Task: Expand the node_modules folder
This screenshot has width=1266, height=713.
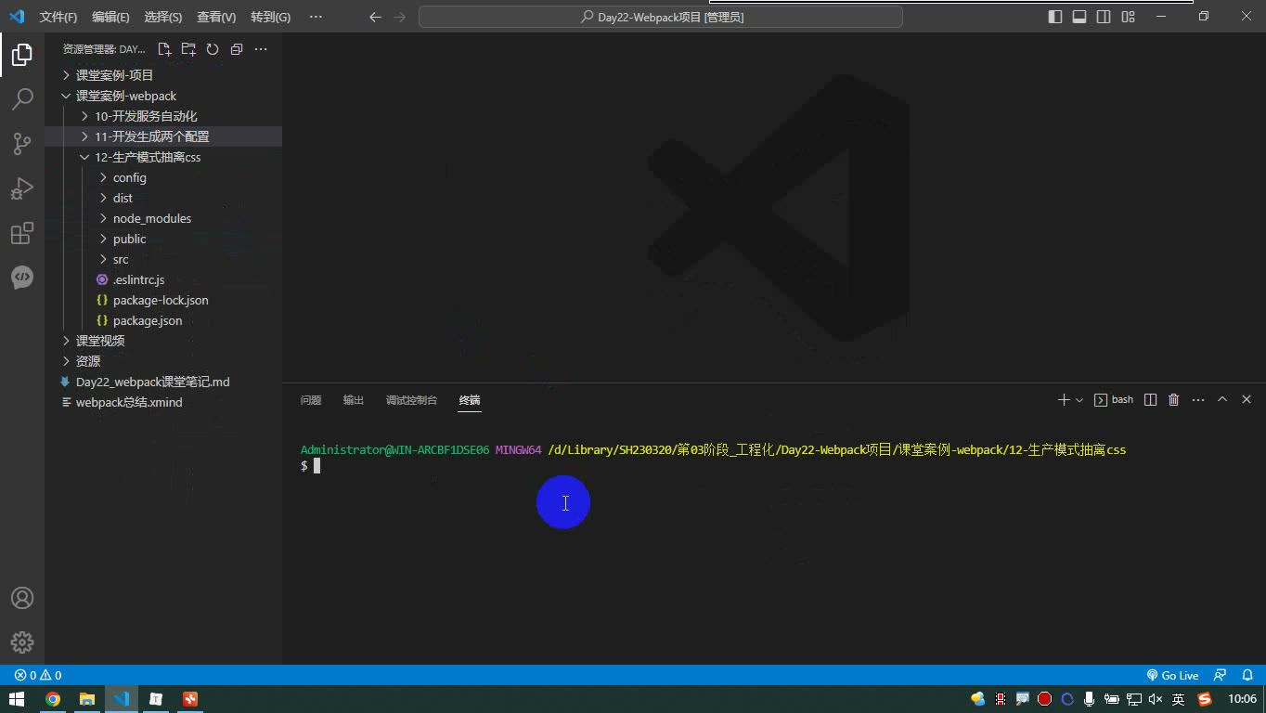Action: click(163, 218)
